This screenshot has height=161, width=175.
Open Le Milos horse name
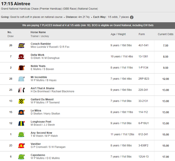click(x=36, y=110)
